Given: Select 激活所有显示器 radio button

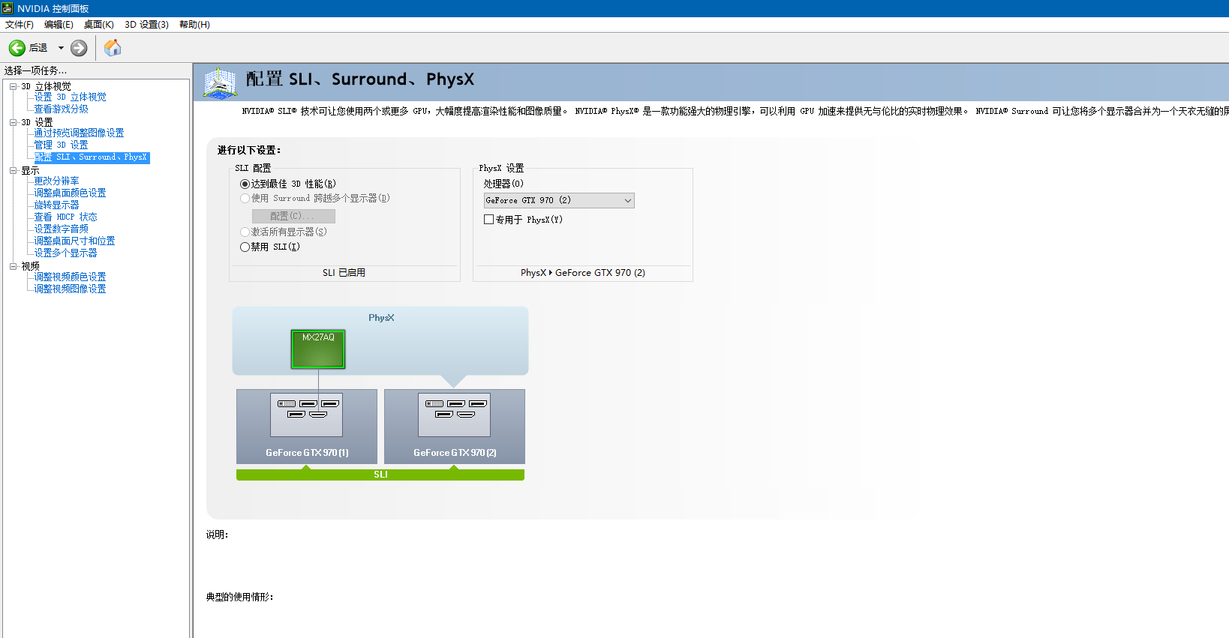Looking at the screenshot, I should pos(245,232).
